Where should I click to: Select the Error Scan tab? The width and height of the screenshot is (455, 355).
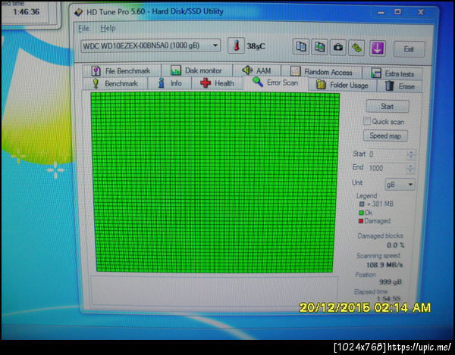pos(275,83)
